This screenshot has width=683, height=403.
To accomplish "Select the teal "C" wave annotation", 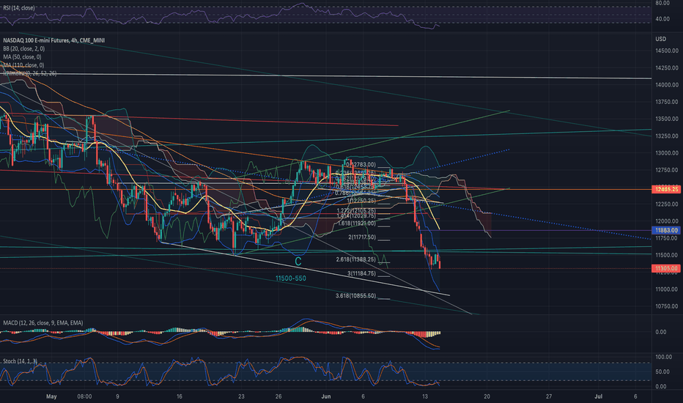I will click(x=298, y=262).
